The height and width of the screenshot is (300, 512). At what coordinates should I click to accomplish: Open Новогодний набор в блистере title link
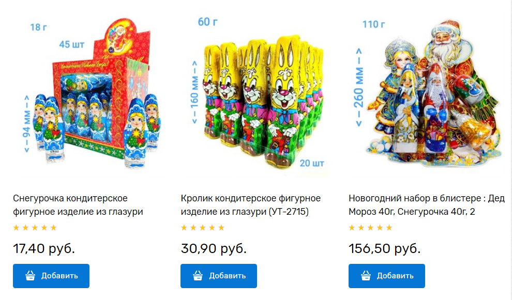click(x=427, y=205)
